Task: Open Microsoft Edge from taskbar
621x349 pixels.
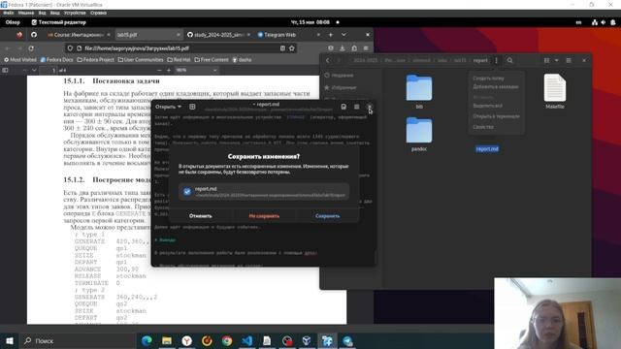Action: [x=147, y=341]
